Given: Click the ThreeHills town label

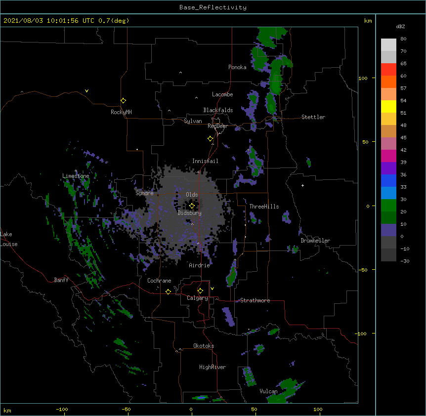Looking at the screenshot, I should pyautogui.click(x=264, y=207).
